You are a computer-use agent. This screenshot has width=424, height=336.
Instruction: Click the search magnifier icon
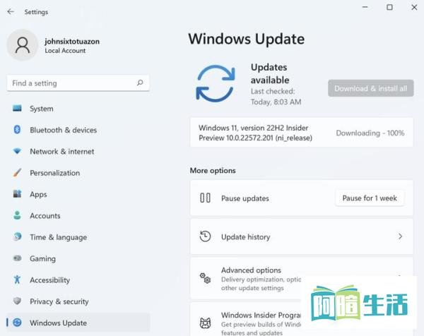140,83
